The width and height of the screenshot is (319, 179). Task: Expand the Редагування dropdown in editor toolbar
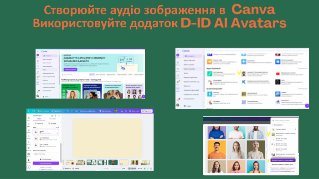(x=57, y=111)
